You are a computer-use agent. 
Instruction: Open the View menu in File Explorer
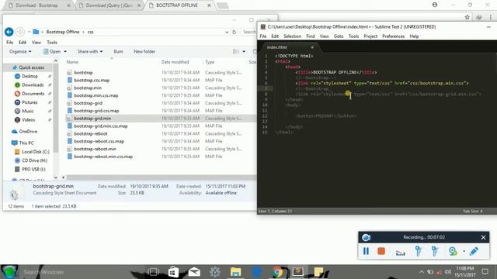(36, 42)
